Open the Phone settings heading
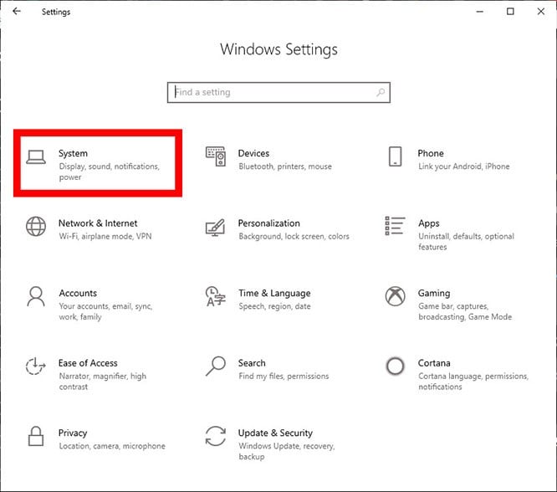Screen dimensions: 557x492 431,153
